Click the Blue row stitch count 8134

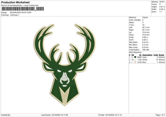[139, 62]
